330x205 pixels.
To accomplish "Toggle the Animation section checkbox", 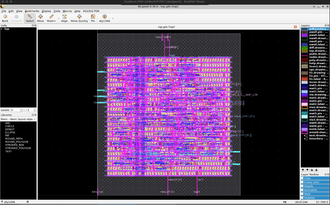I will pos(302,190).
